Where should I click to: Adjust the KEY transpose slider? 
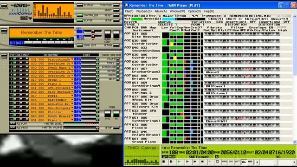point(93,32)
